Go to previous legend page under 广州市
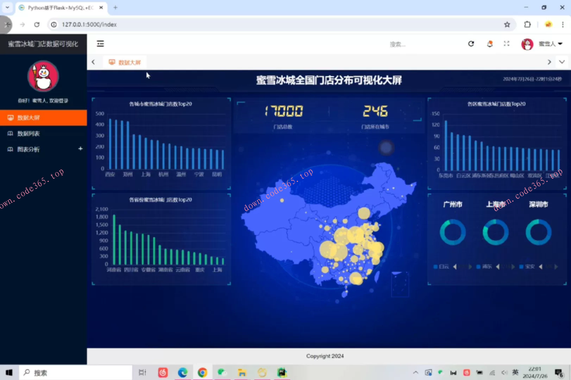Viewport: 571px width, 380px height. point(455,267)
